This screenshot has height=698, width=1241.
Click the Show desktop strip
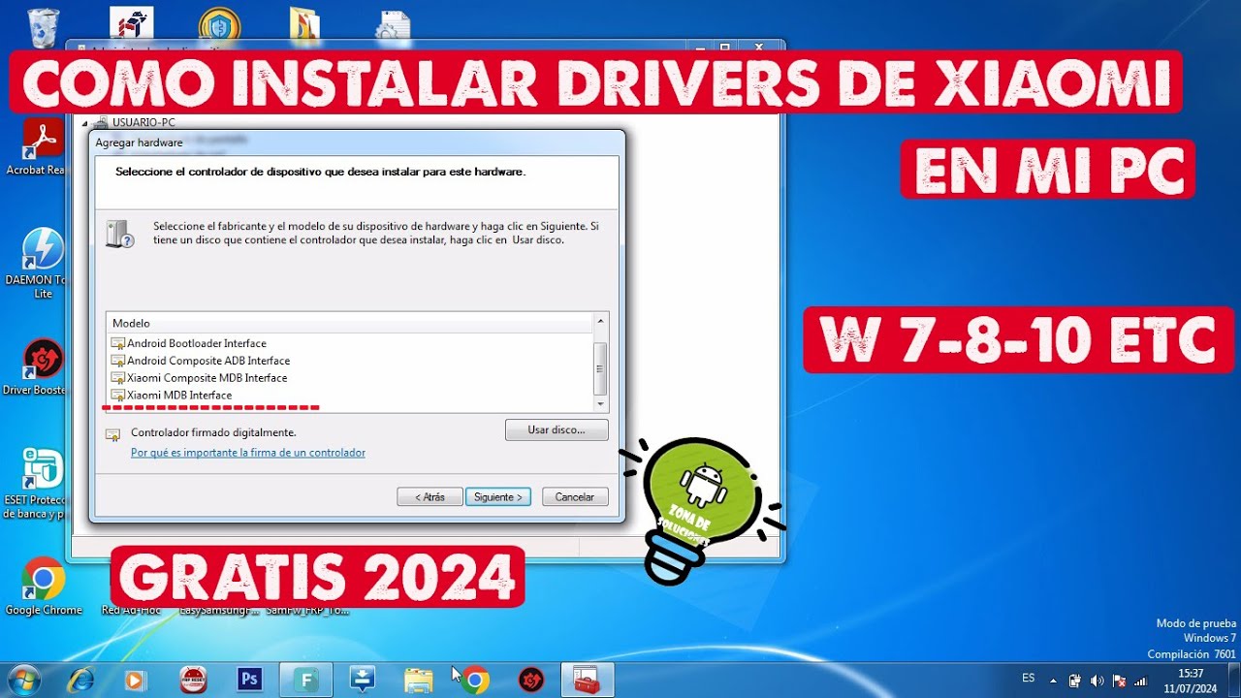click(x=1233, y=680)
